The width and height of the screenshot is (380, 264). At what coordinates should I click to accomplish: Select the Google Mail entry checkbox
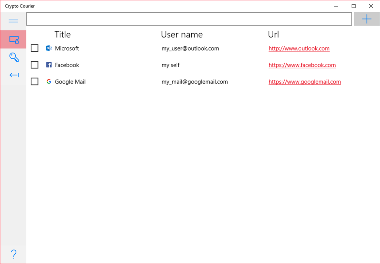click(x=35, y=81)
